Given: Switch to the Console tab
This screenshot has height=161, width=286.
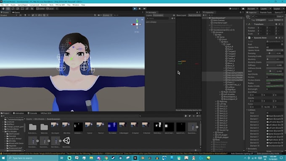Looking at the screenshot, I should tap(32, 113).
